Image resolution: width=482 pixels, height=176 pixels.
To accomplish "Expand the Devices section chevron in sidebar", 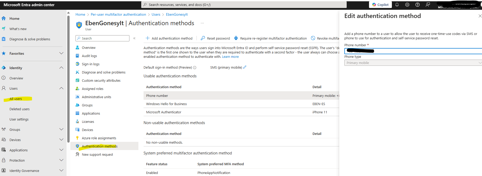I will pyautogui.click(x=61, y=140).
